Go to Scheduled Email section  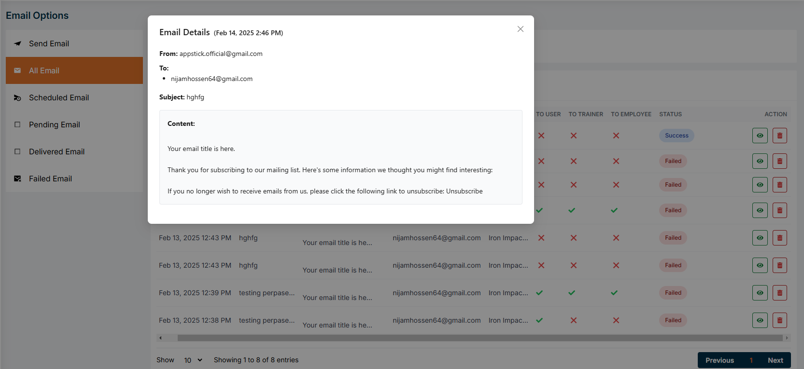pyautogui.click(x=74, y=97)
